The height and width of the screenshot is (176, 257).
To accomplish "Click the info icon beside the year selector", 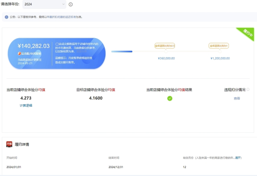I will [71, 4].
